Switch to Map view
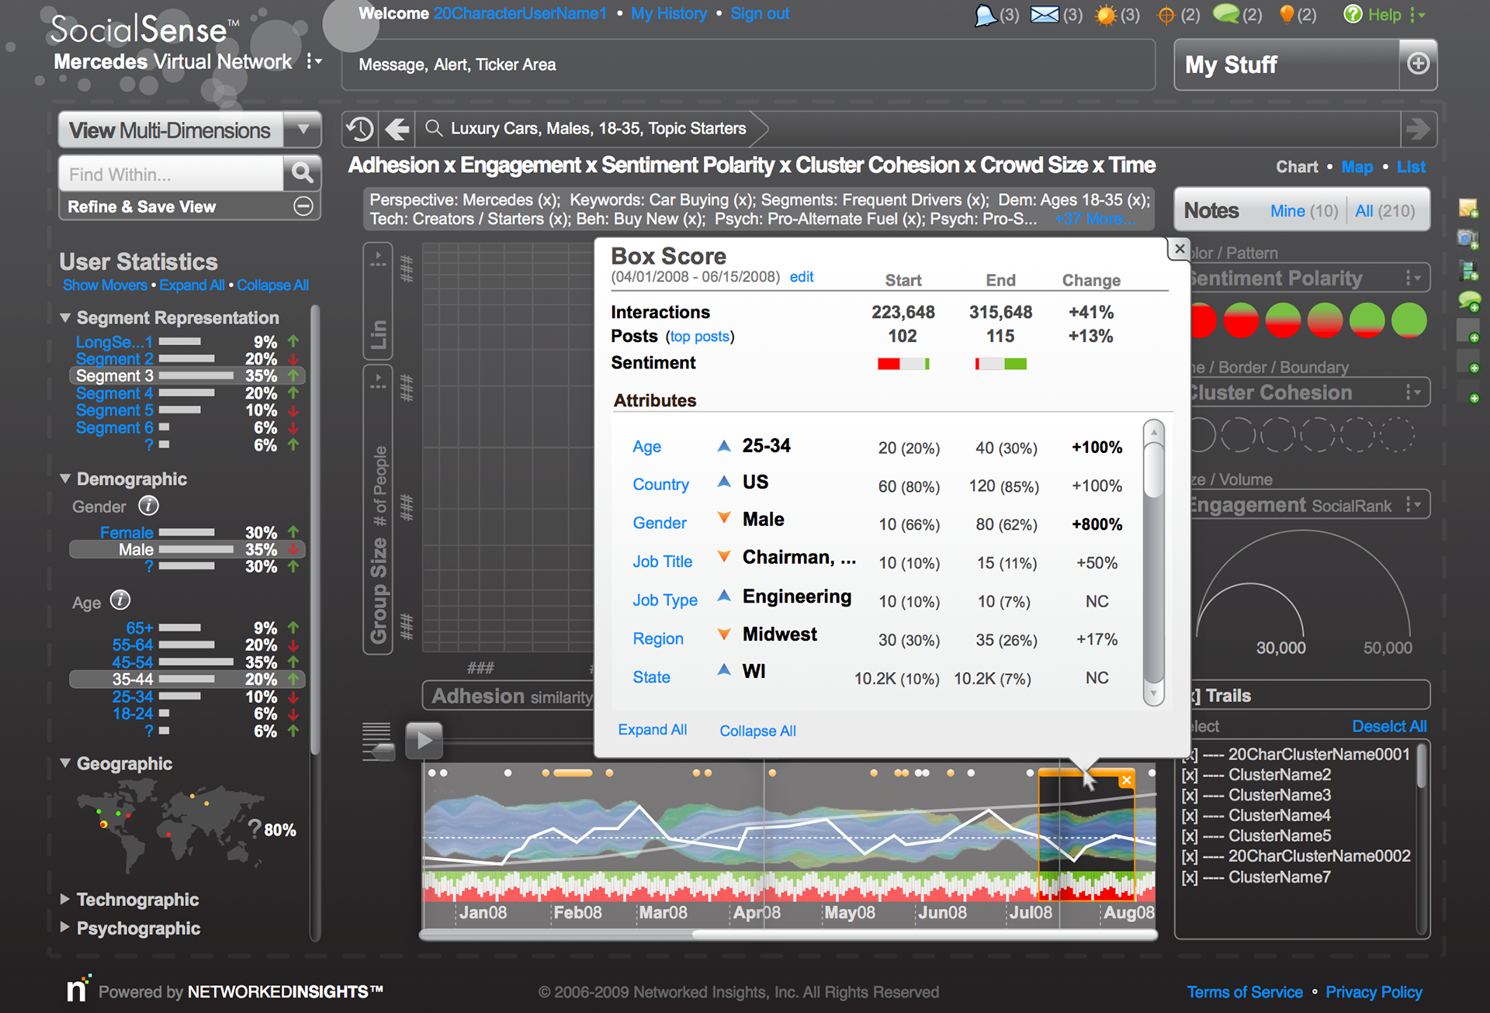Screen dimensions: 1490x1013 [1357, 167]
